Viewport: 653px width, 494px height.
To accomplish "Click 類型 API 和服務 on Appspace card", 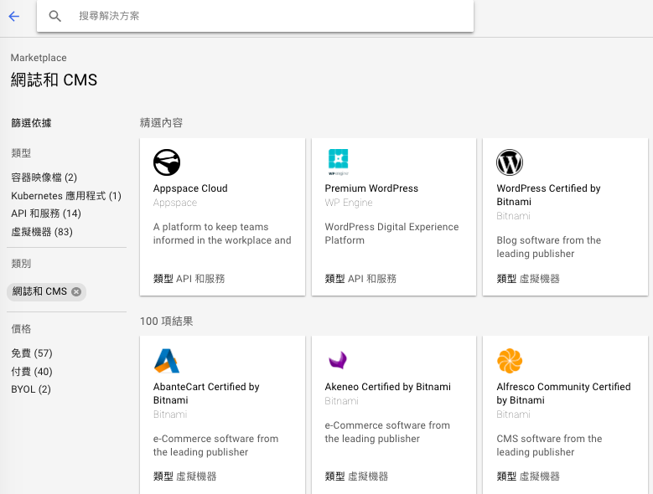I will (x=189, y=279).
